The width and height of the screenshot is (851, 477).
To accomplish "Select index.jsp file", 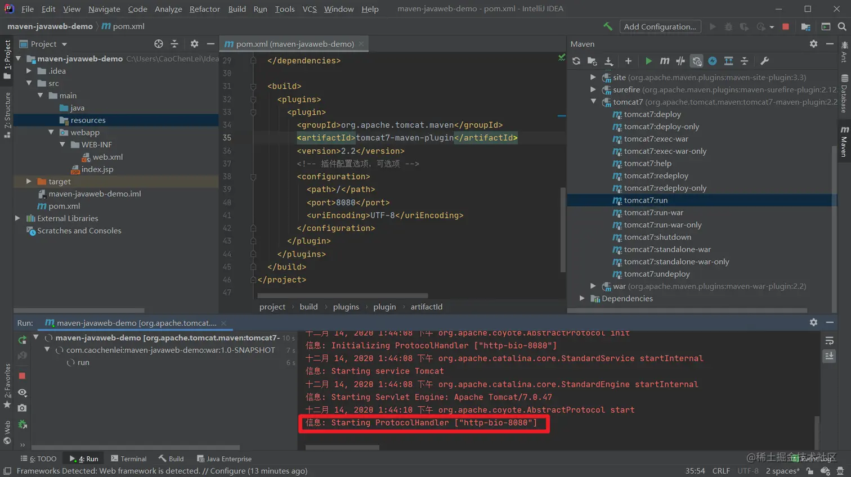I will 97,169.
